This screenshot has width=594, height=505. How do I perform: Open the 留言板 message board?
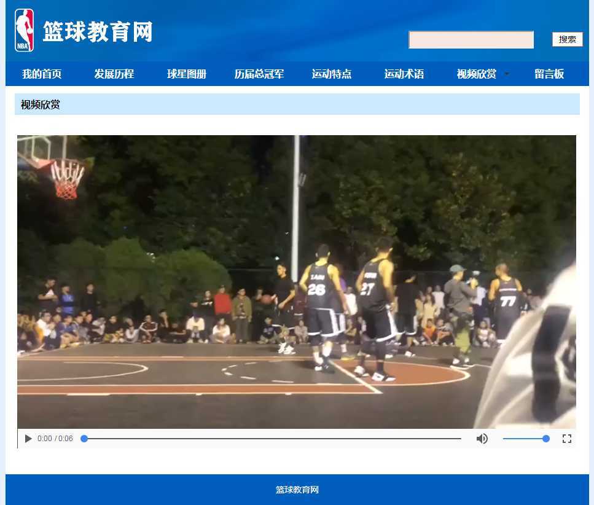point(549,74)
